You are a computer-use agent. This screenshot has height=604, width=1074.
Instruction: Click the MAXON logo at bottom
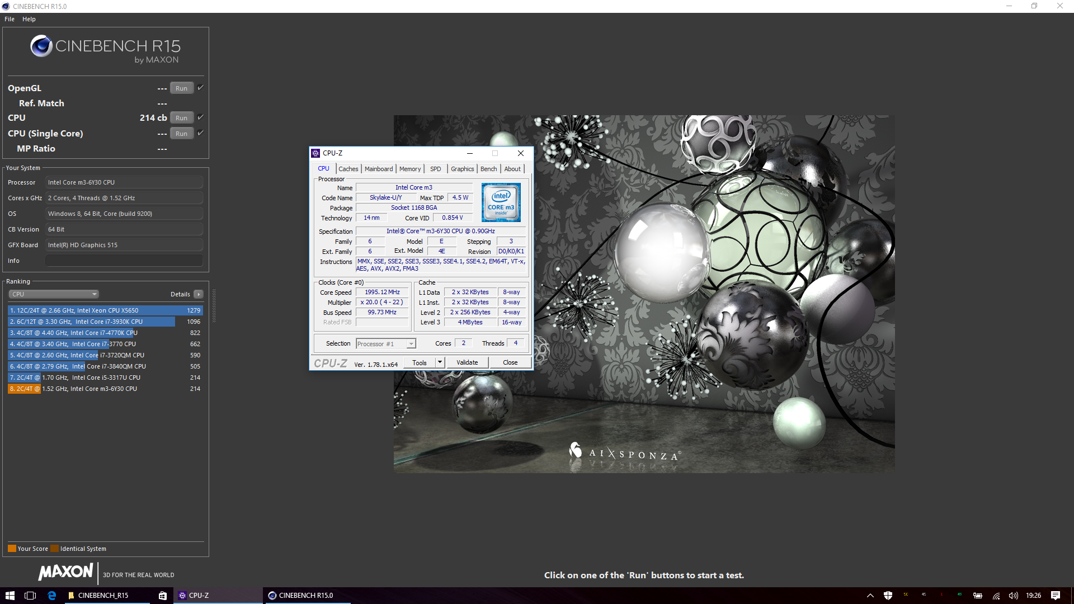(65, 572)
